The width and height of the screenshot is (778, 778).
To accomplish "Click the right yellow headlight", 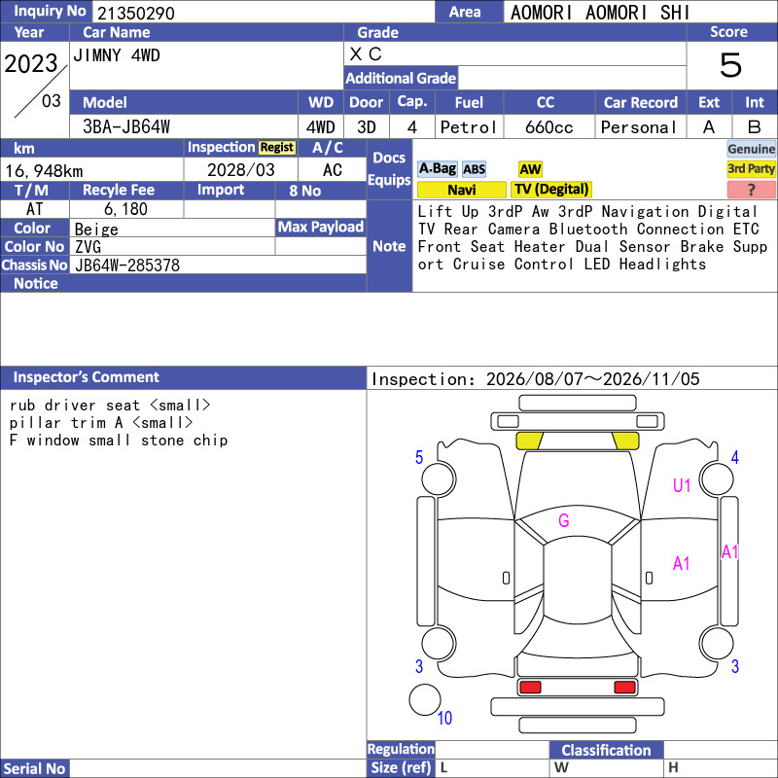I will (625, 441).
